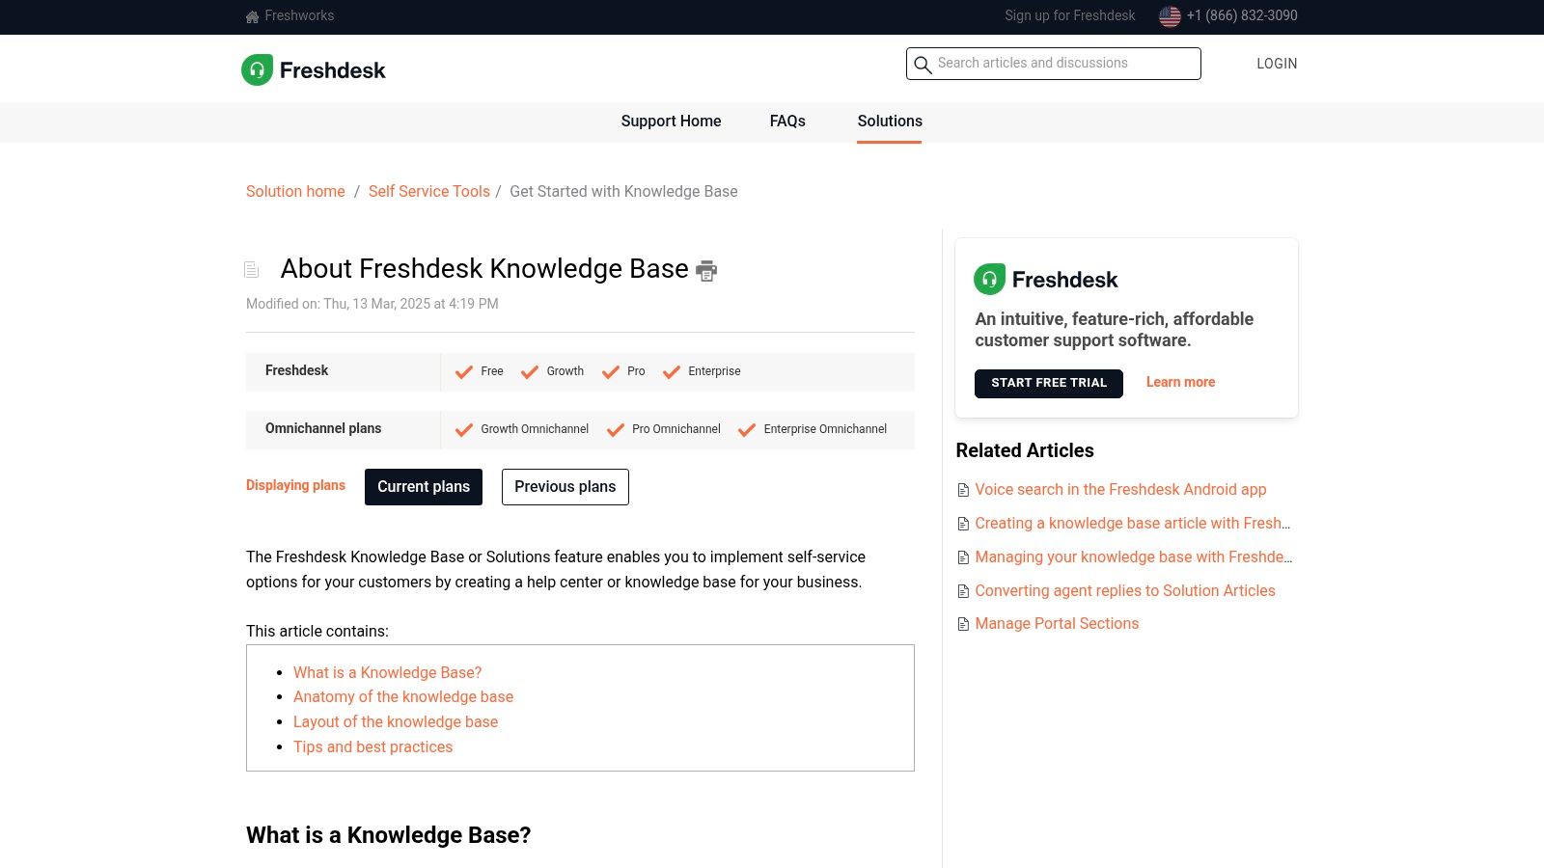Click the search articles input field

1052,63
